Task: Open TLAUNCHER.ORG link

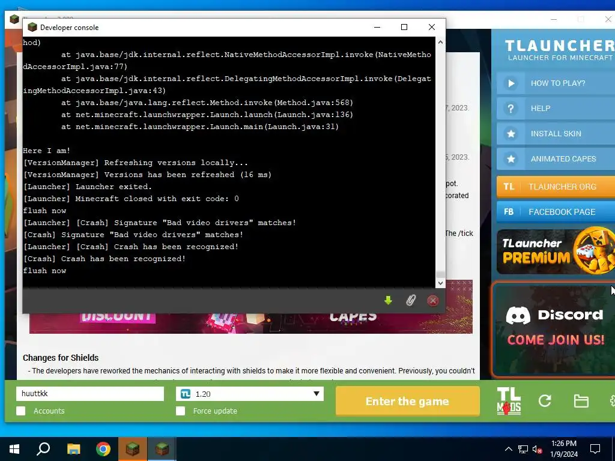Action: [556, 187]
